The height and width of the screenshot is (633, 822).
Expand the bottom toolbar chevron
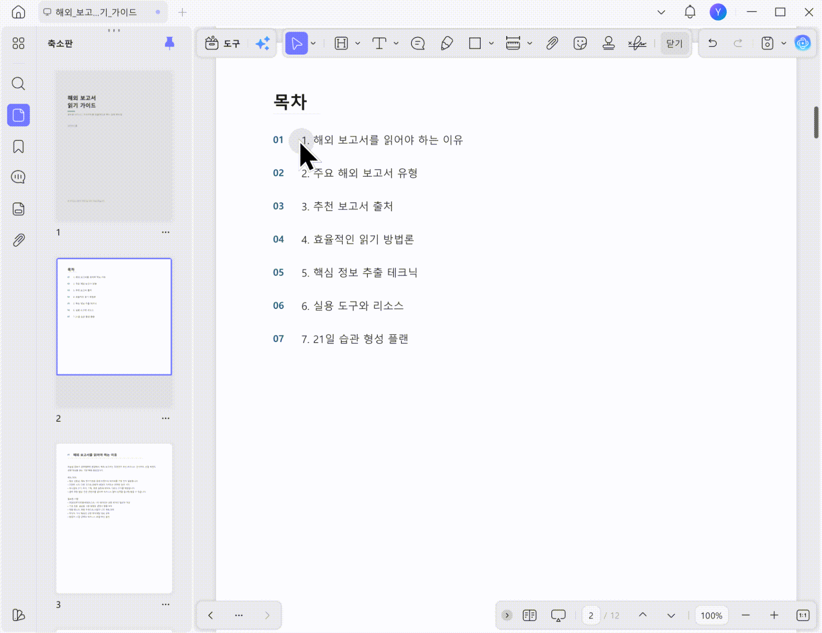[x=507, y=615]
